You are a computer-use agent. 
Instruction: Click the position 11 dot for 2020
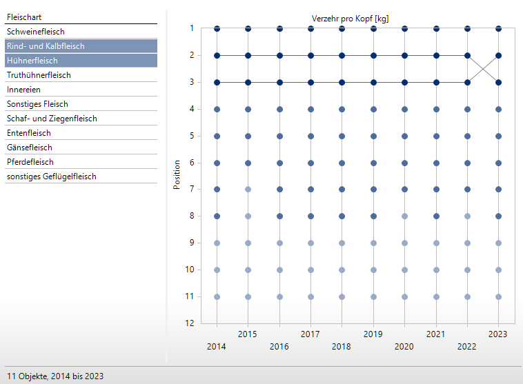[x=405, y=296]
